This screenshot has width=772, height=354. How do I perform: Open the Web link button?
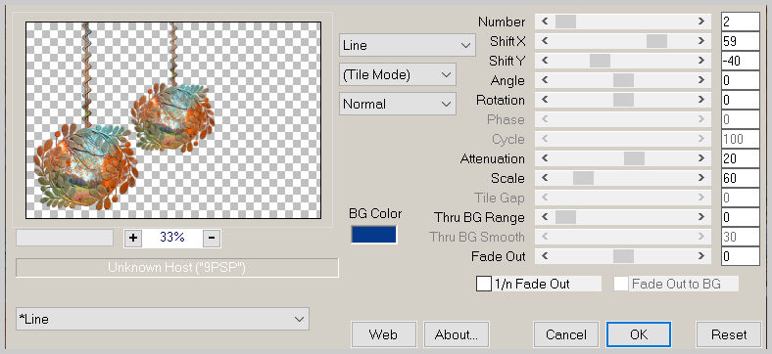383,334
